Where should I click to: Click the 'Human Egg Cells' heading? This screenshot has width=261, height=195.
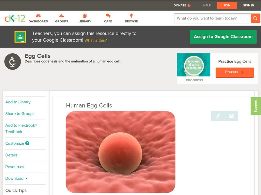coord(89,105)
